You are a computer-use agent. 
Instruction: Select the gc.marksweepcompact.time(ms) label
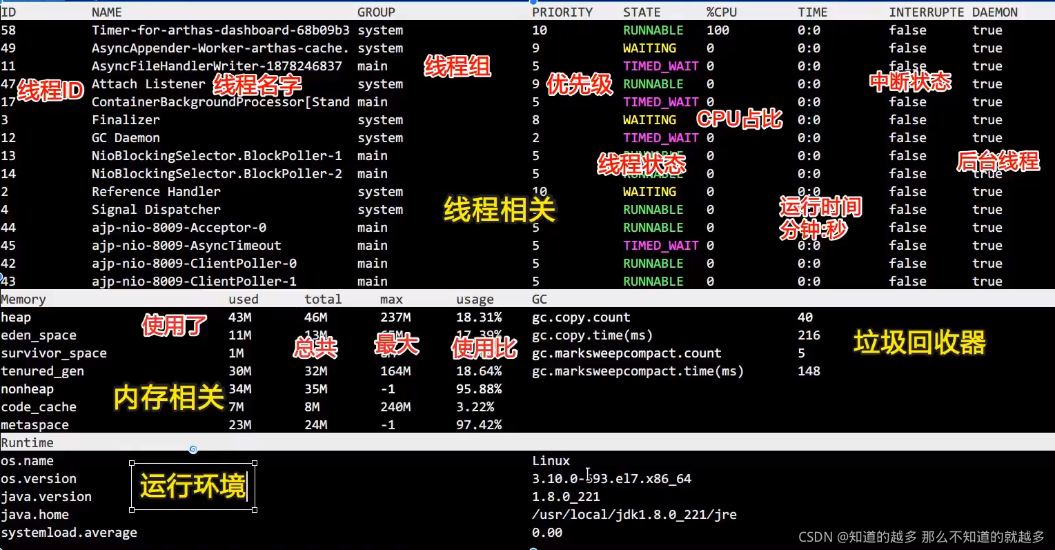[638, 371]
